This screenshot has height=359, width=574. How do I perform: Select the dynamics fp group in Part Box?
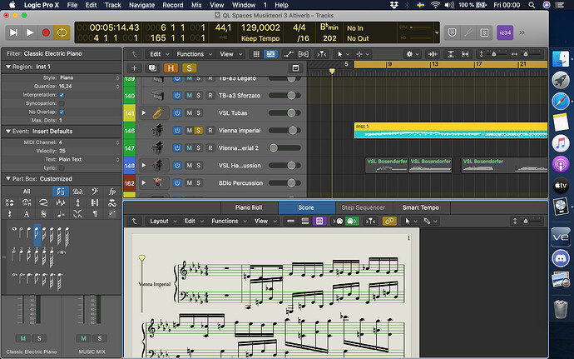coord(112,191)
